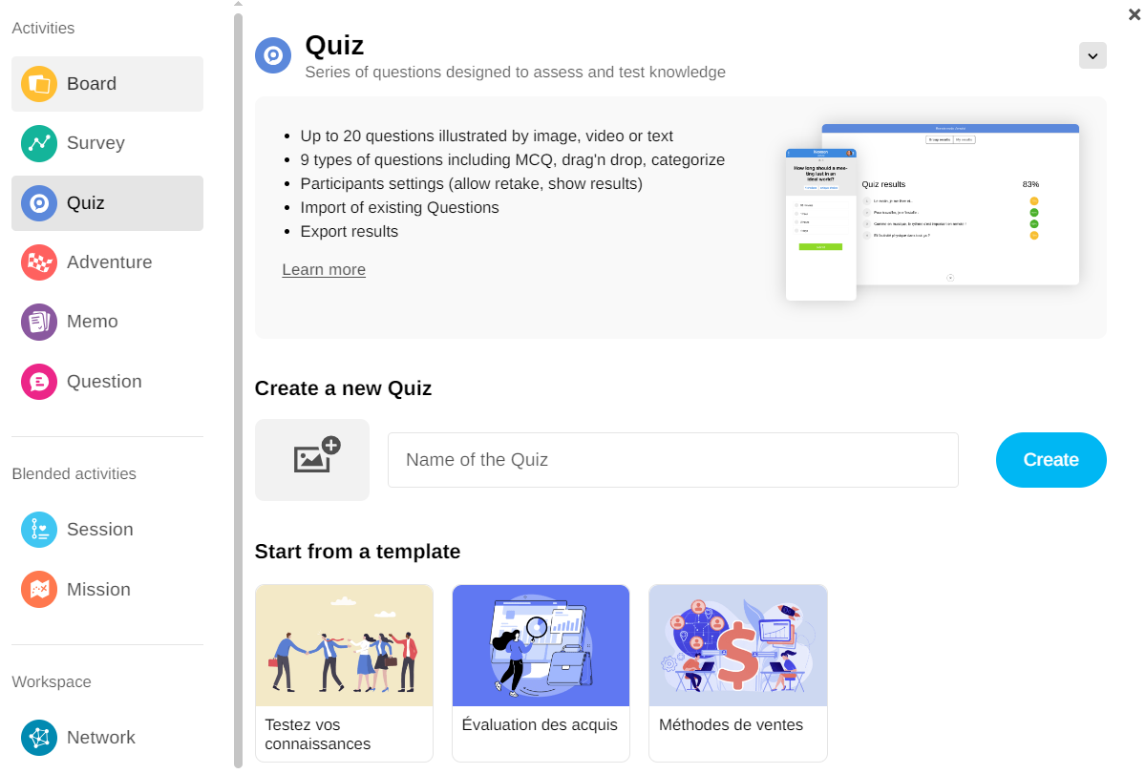The height and width of the screenshot is (774, 1146).
Task: Click the sidebar vertical scrollbar
Action: [238, 382]
